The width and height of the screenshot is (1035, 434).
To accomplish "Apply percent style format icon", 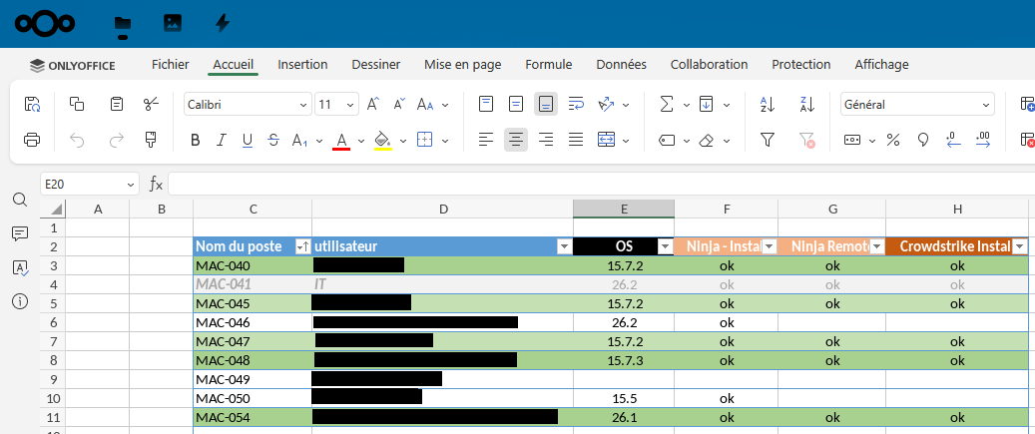I will pyautogui.click(x=893, y=140).
